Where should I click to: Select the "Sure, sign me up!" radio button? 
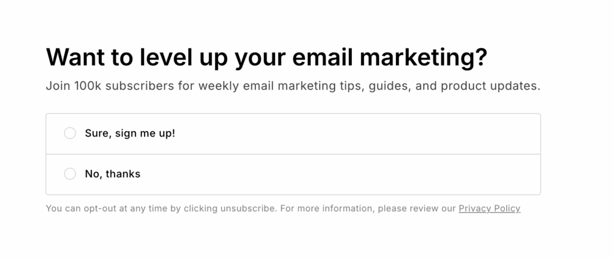[70, 133]
